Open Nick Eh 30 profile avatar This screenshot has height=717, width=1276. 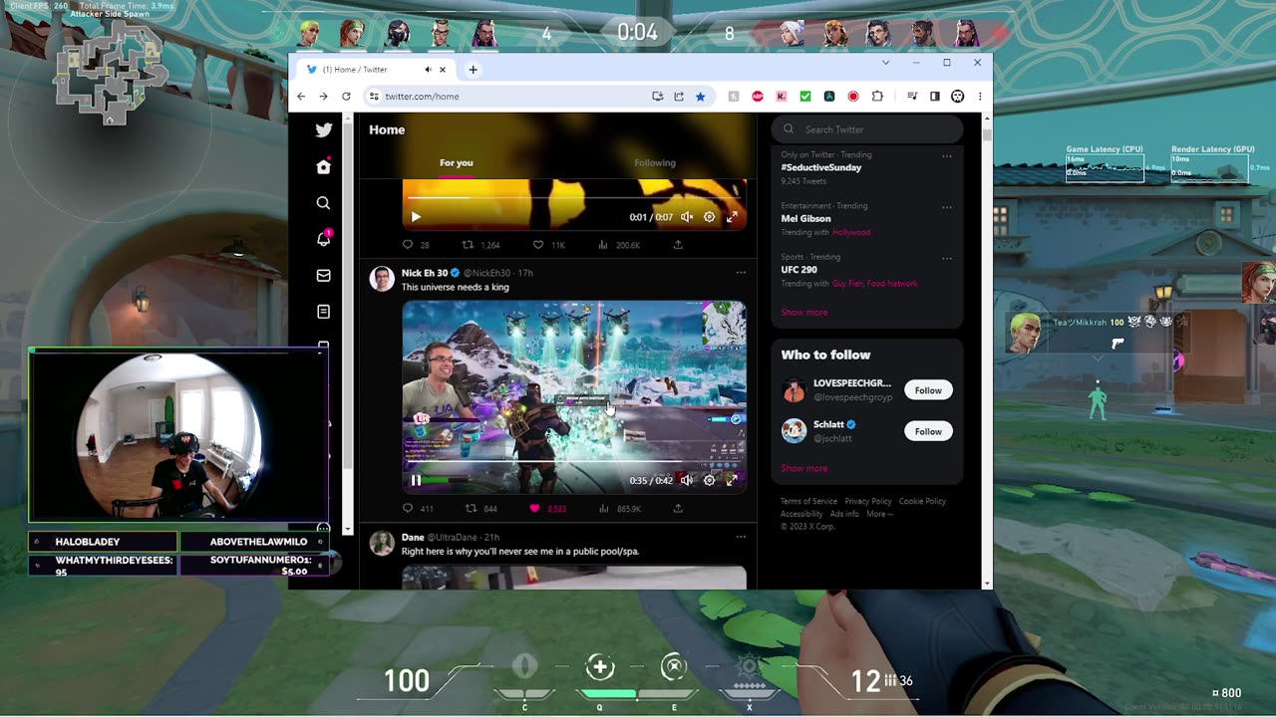(x=382, y=279)
